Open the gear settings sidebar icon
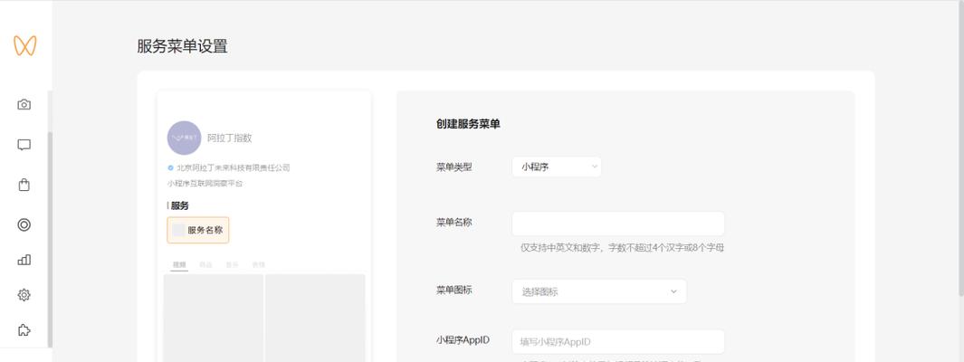This screenshot has width=964, height=362. [x=24, y=295]
